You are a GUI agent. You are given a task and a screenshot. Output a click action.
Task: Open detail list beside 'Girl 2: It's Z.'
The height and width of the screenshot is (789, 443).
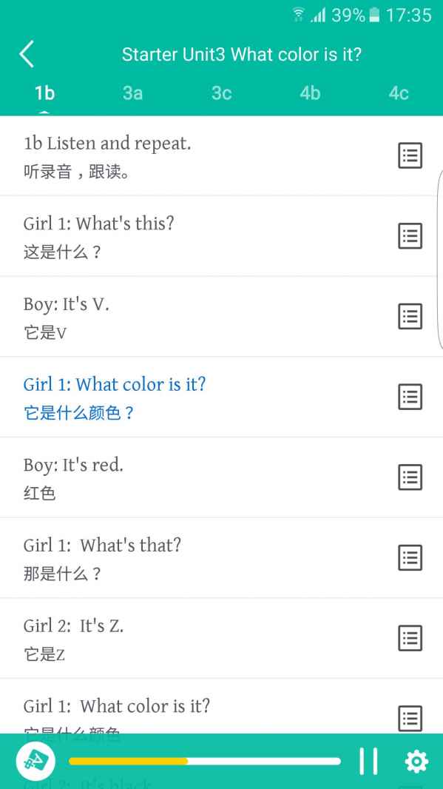point(410,637)
